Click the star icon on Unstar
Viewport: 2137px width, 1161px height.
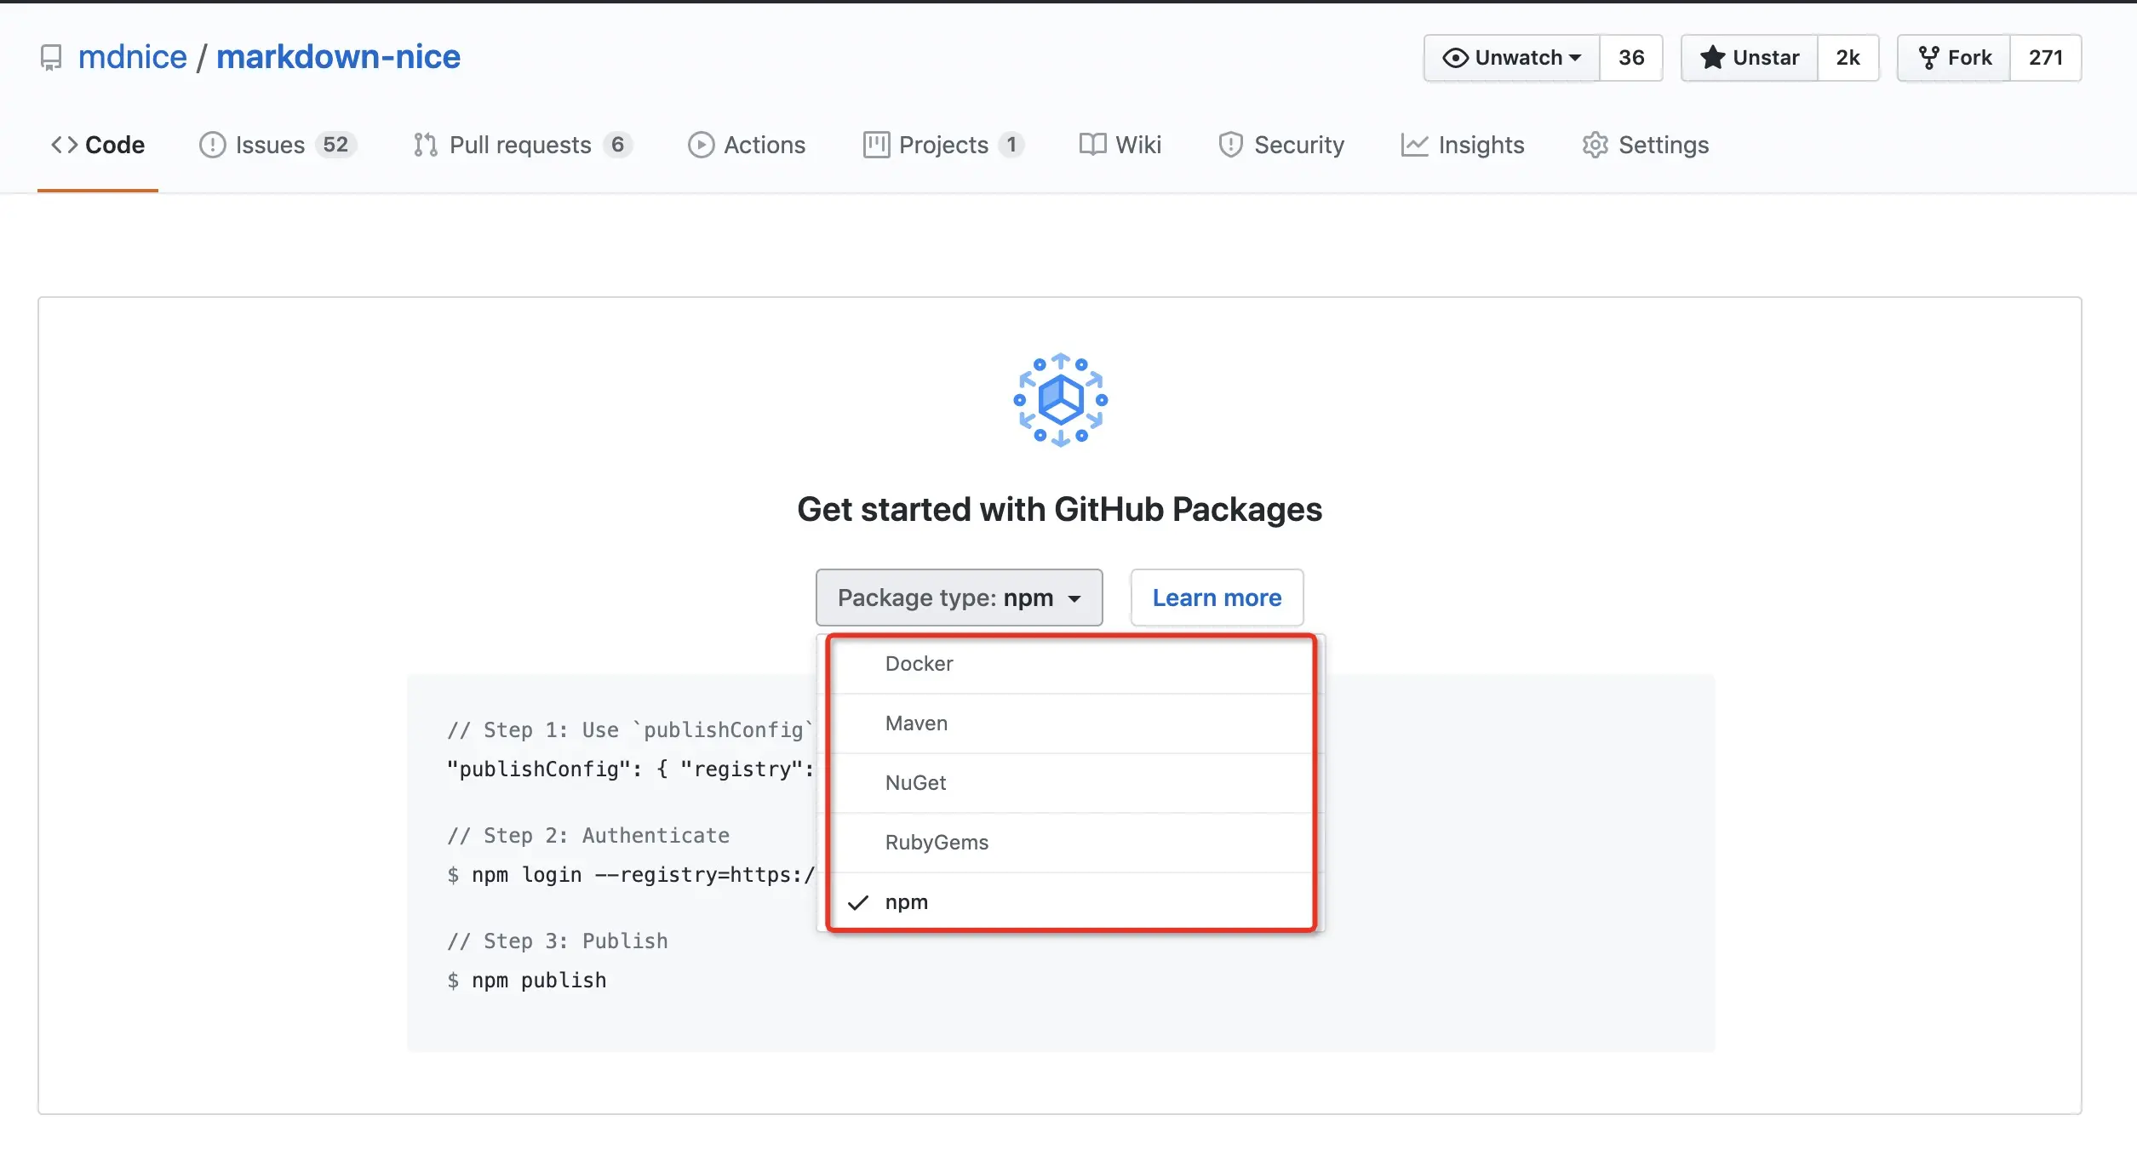point(1712,58)
